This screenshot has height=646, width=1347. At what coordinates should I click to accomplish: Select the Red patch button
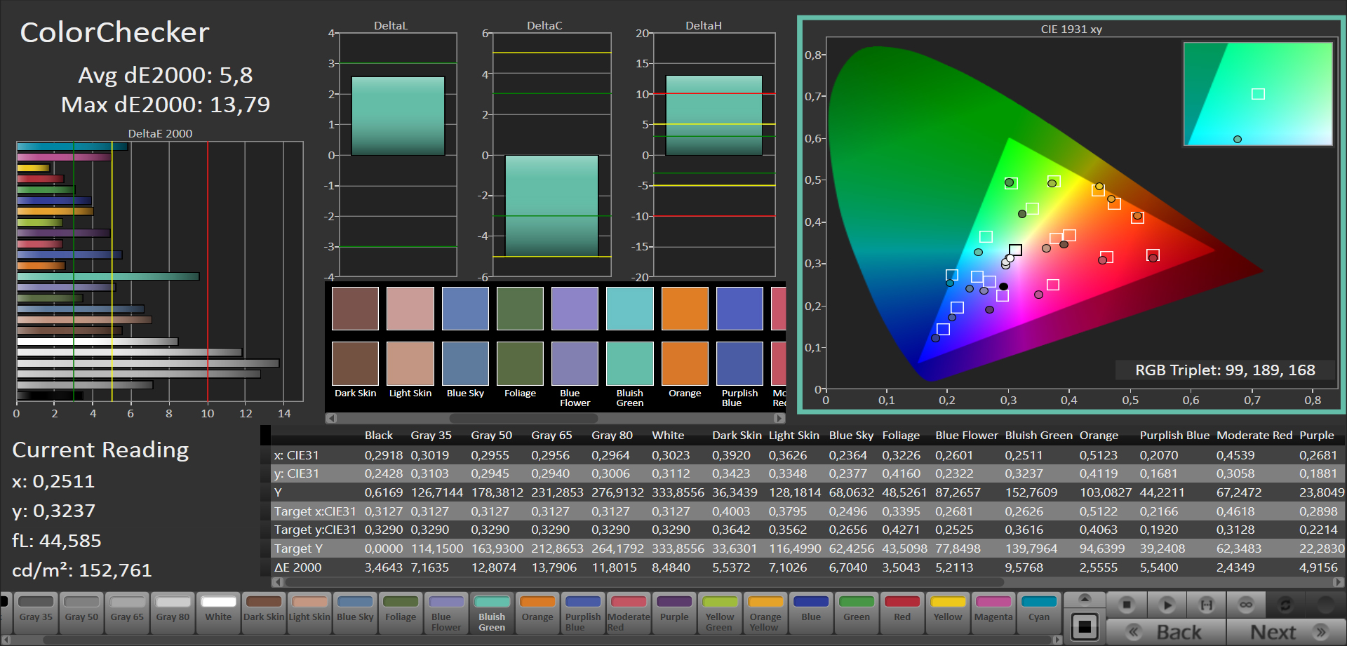[902, 613]
